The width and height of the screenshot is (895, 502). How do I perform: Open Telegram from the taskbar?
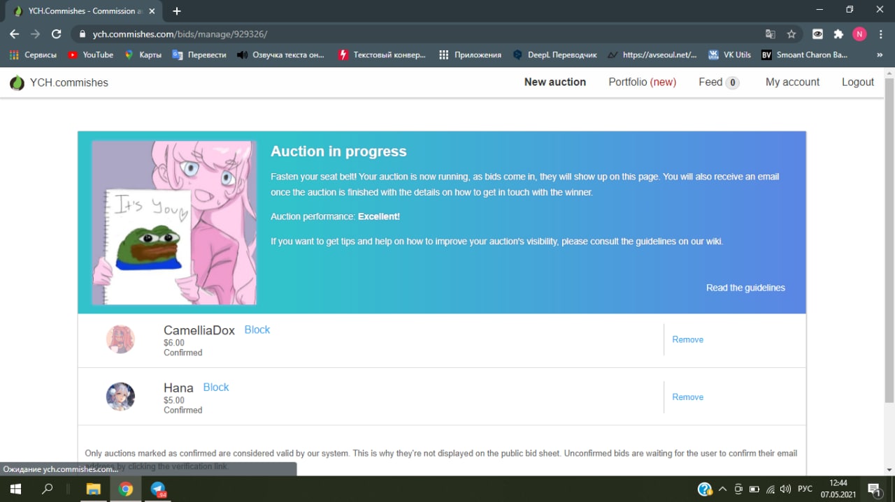click(159, 489)
